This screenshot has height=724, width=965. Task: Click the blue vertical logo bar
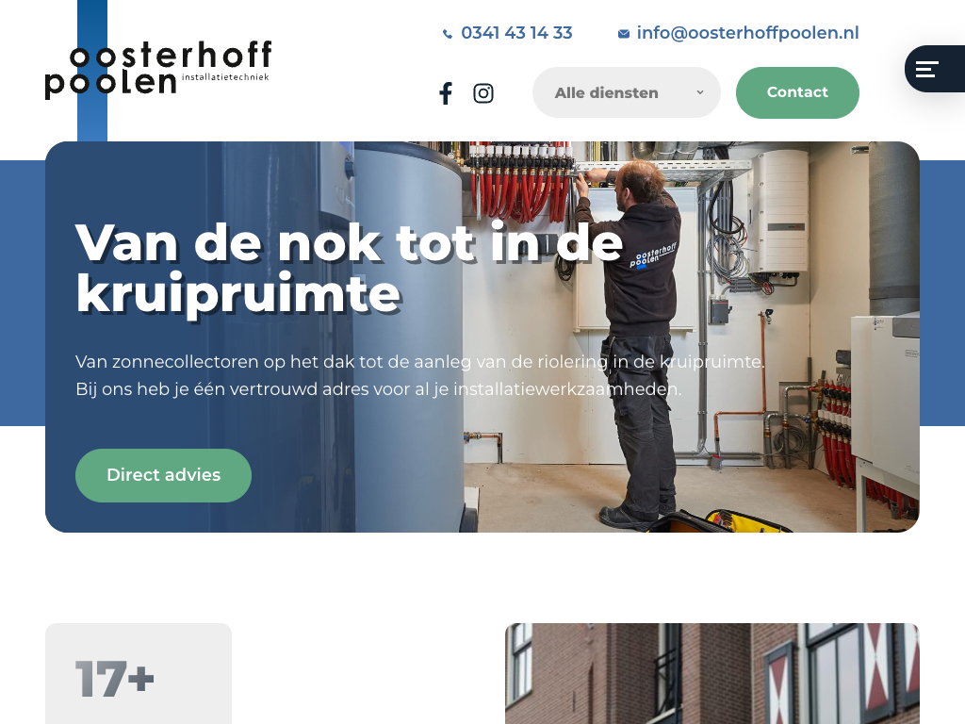92,71
